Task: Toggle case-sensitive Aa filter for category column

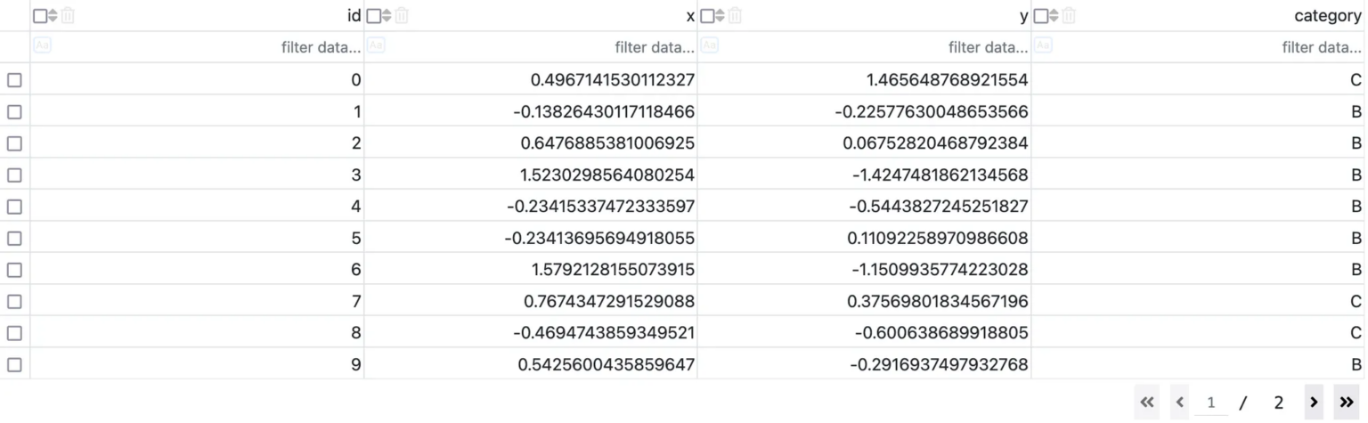Action: (x=1043, y=45)
